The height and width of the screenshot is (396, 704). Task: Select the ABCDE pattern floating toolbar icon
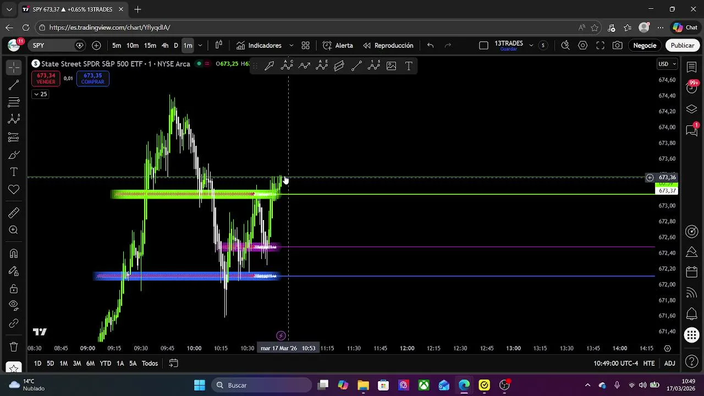pyautogui.click(x=322, y=66)
